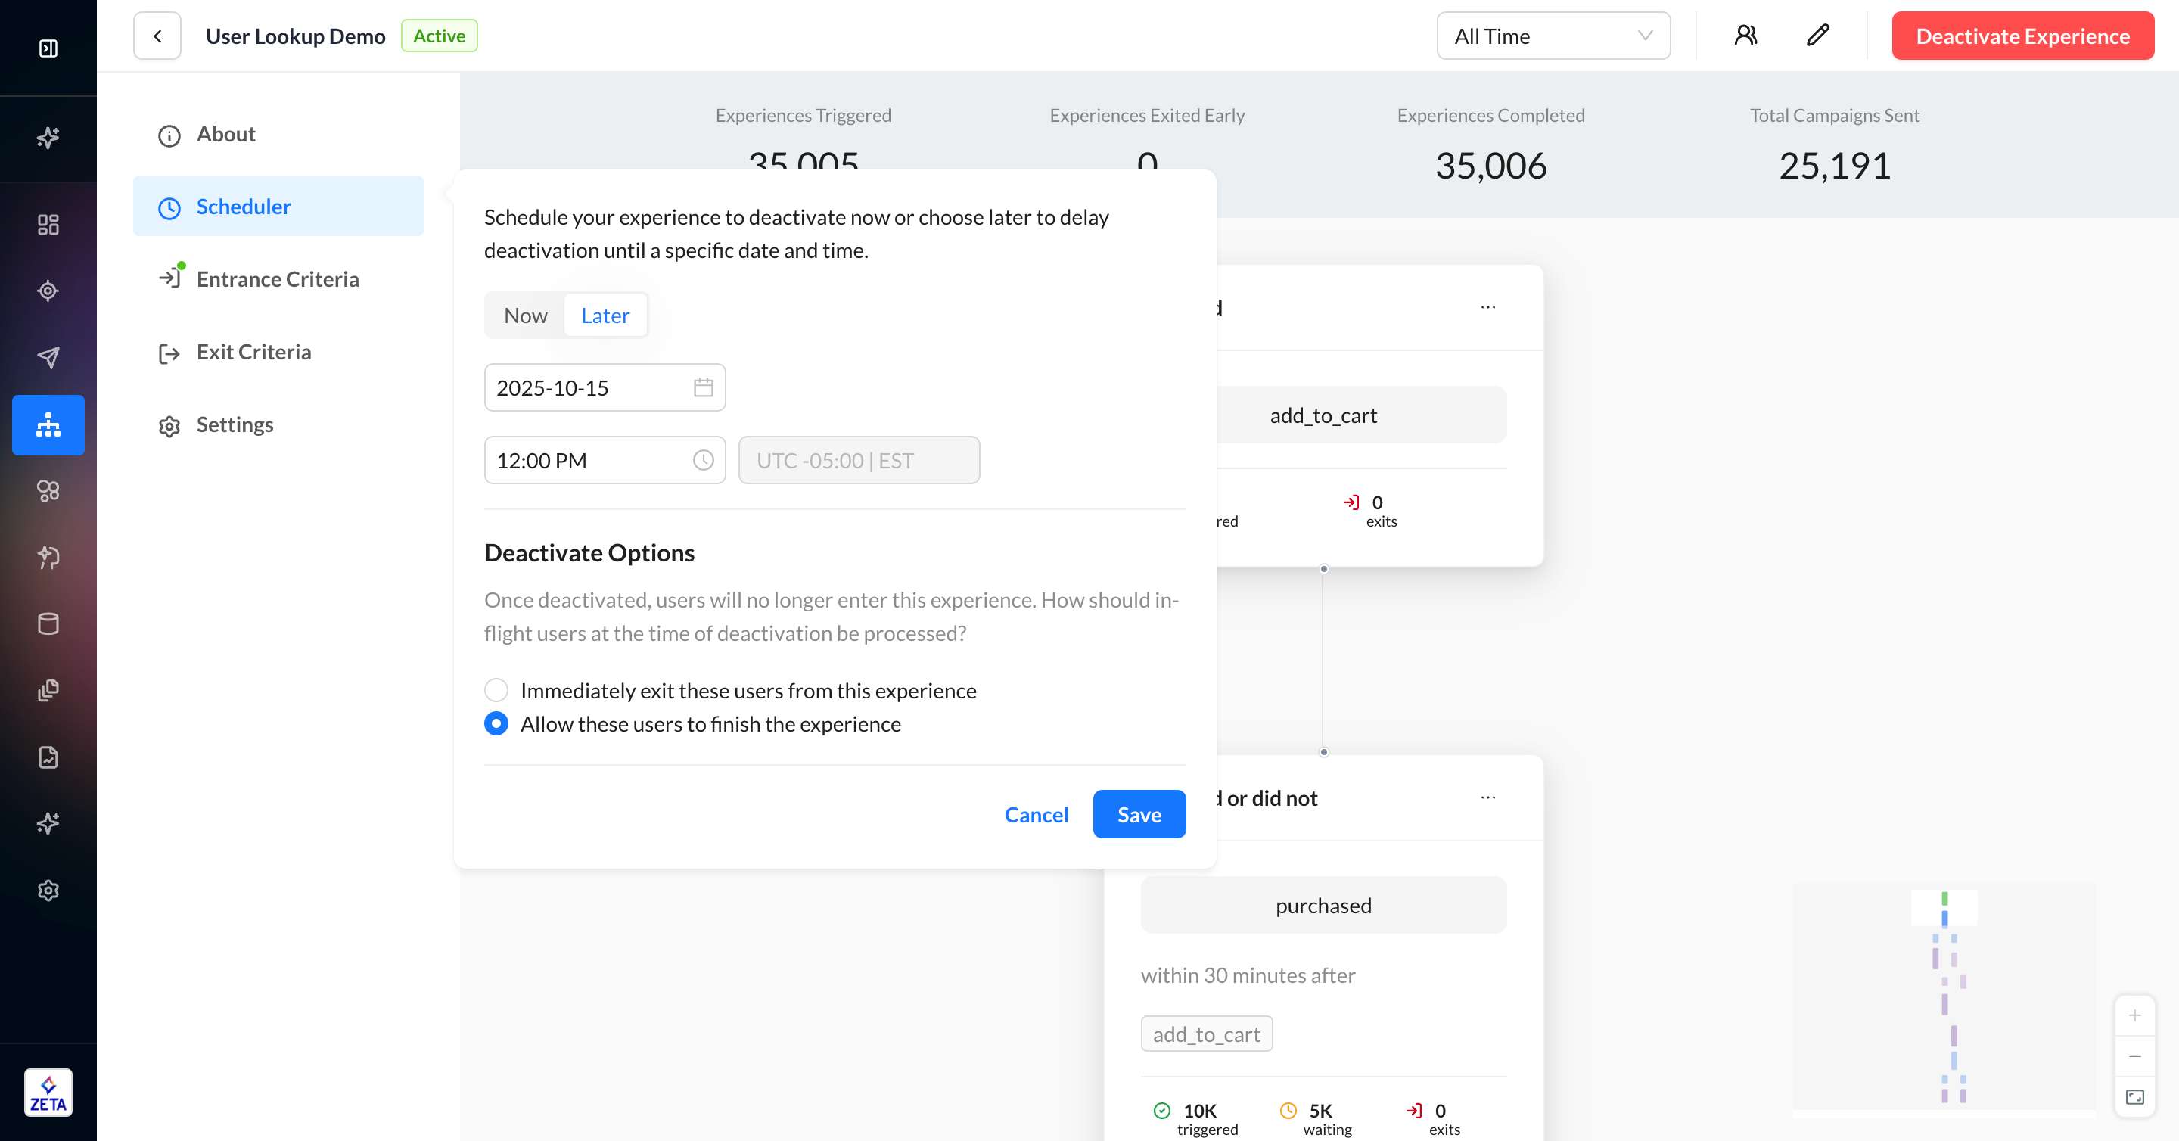Select Immediately exit these users option
Screen dimensions: 2179x1141
496,690
